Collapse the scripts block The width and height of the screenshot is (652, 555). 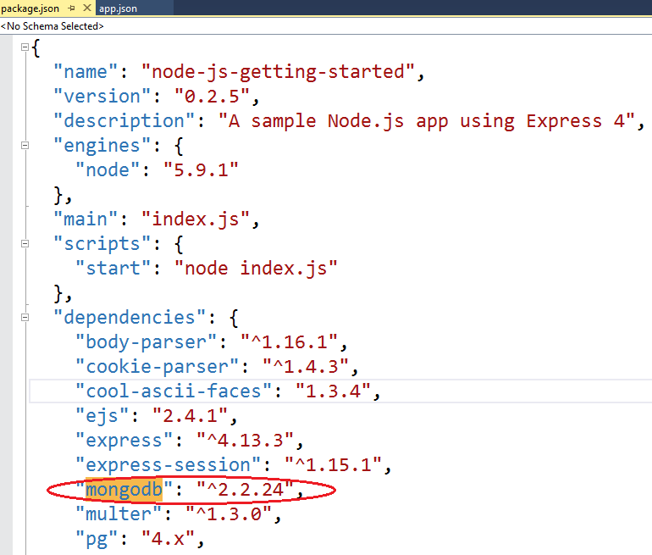point(25,244)
